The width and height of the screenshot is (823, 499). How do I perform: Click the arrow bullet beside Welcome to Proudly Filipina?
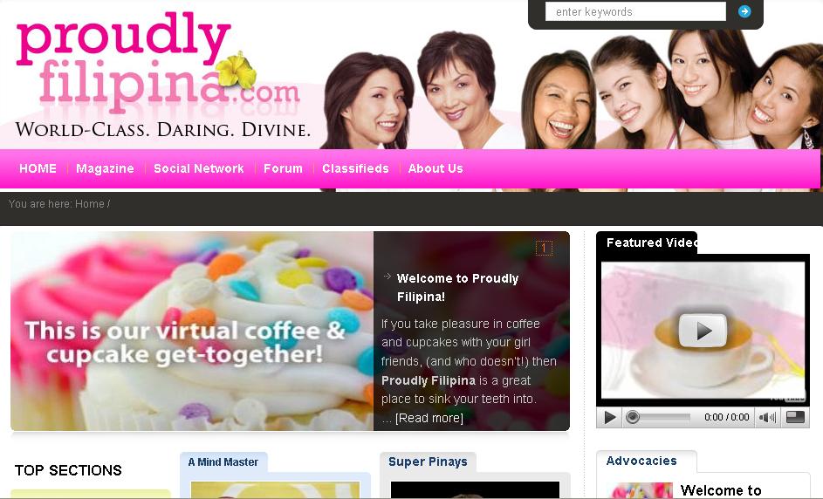(x=387, y=276)
